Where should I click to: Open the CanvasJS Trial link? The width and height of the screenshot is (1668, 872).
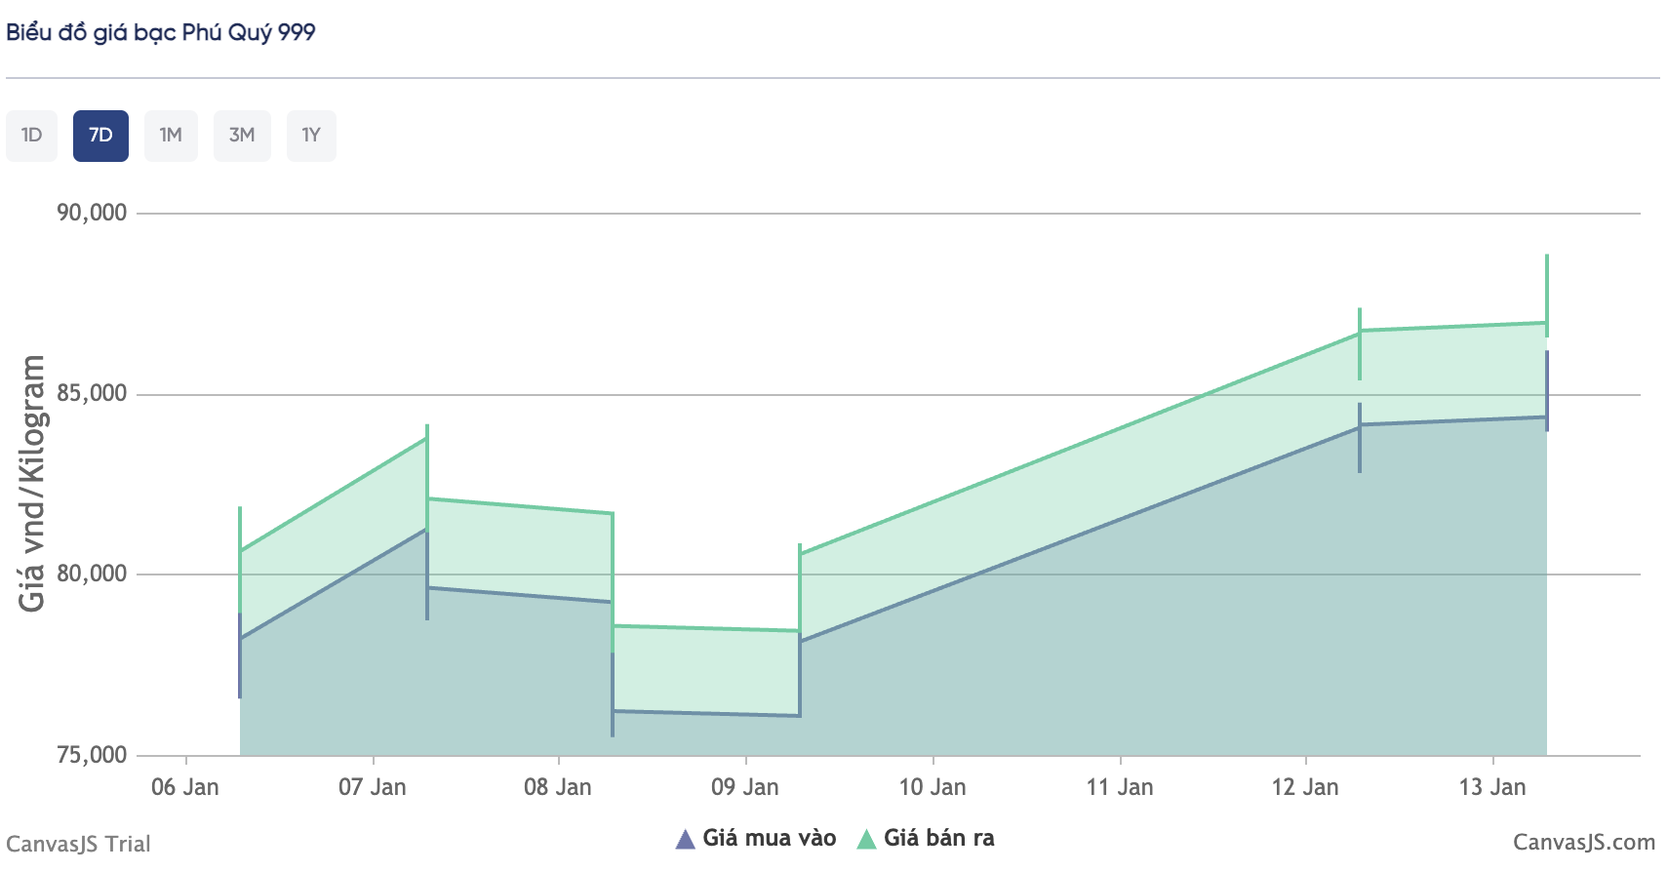[78, 844]
